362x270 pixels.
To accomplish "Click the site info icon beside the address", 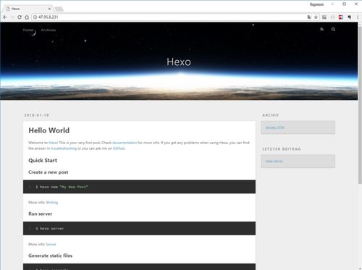I will [x=35, y=17].
